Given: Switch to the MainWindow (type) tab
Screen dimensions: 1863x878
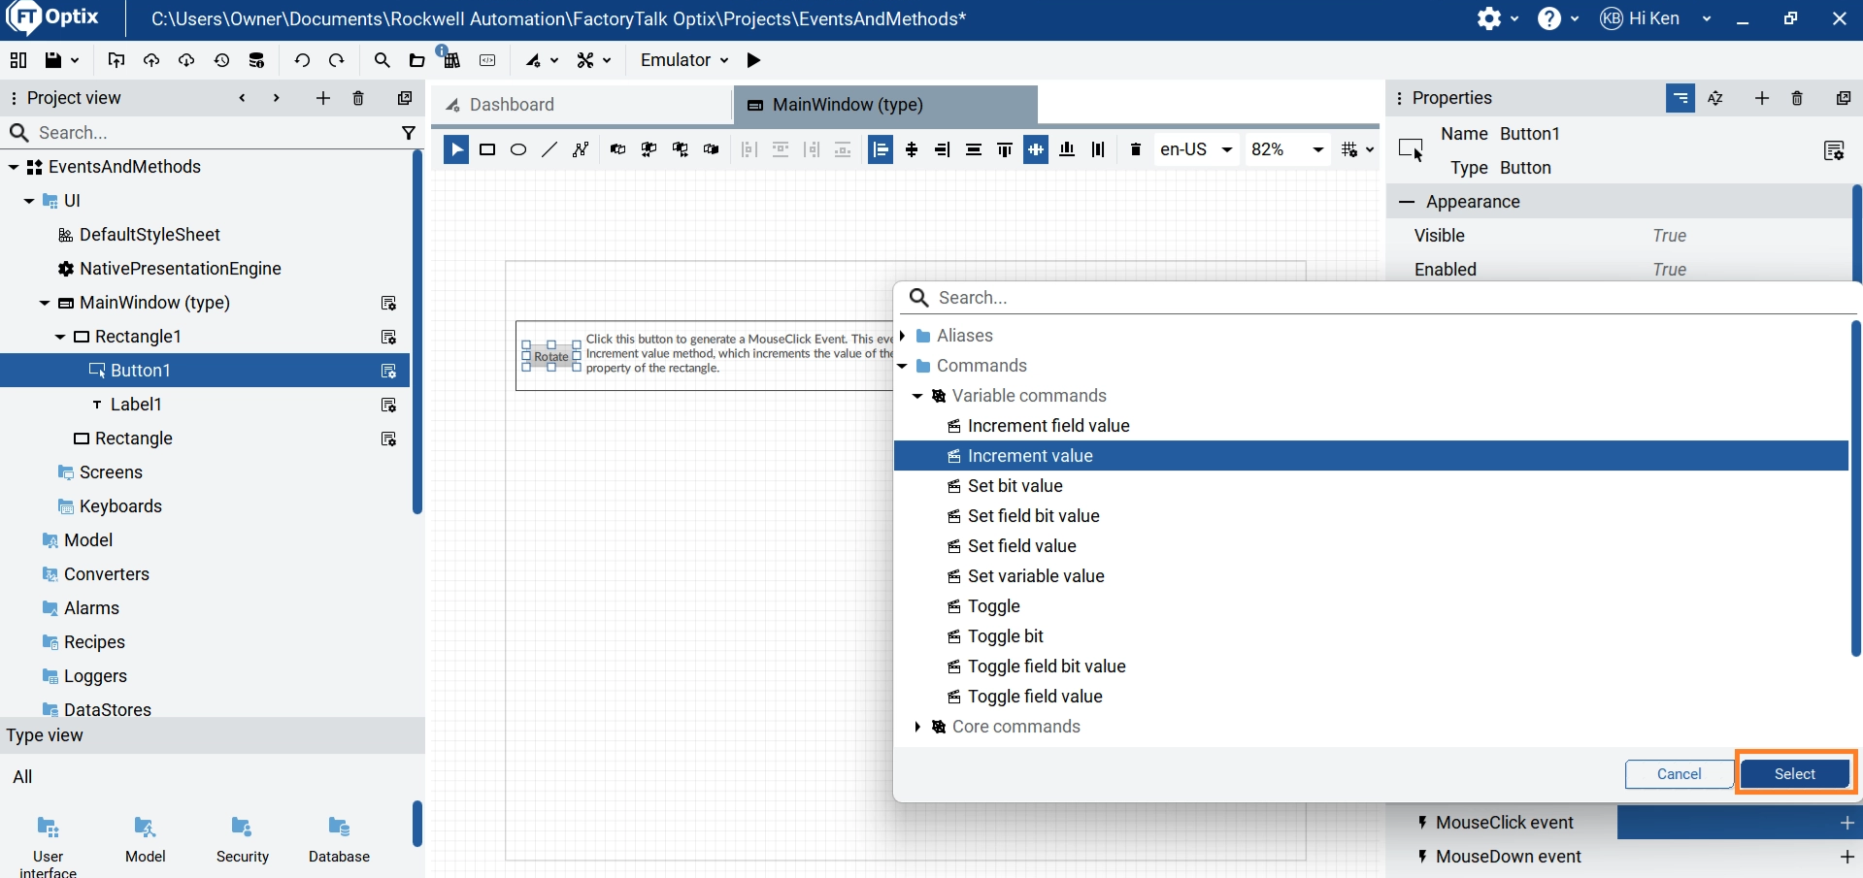Looking at the screenshot, I should [885, 105].
